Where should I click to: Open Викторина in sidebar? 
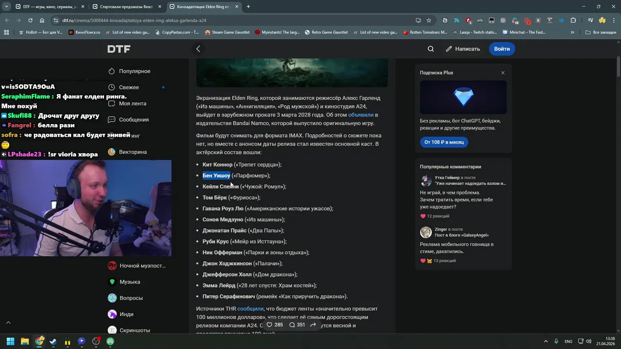[127, 152]
